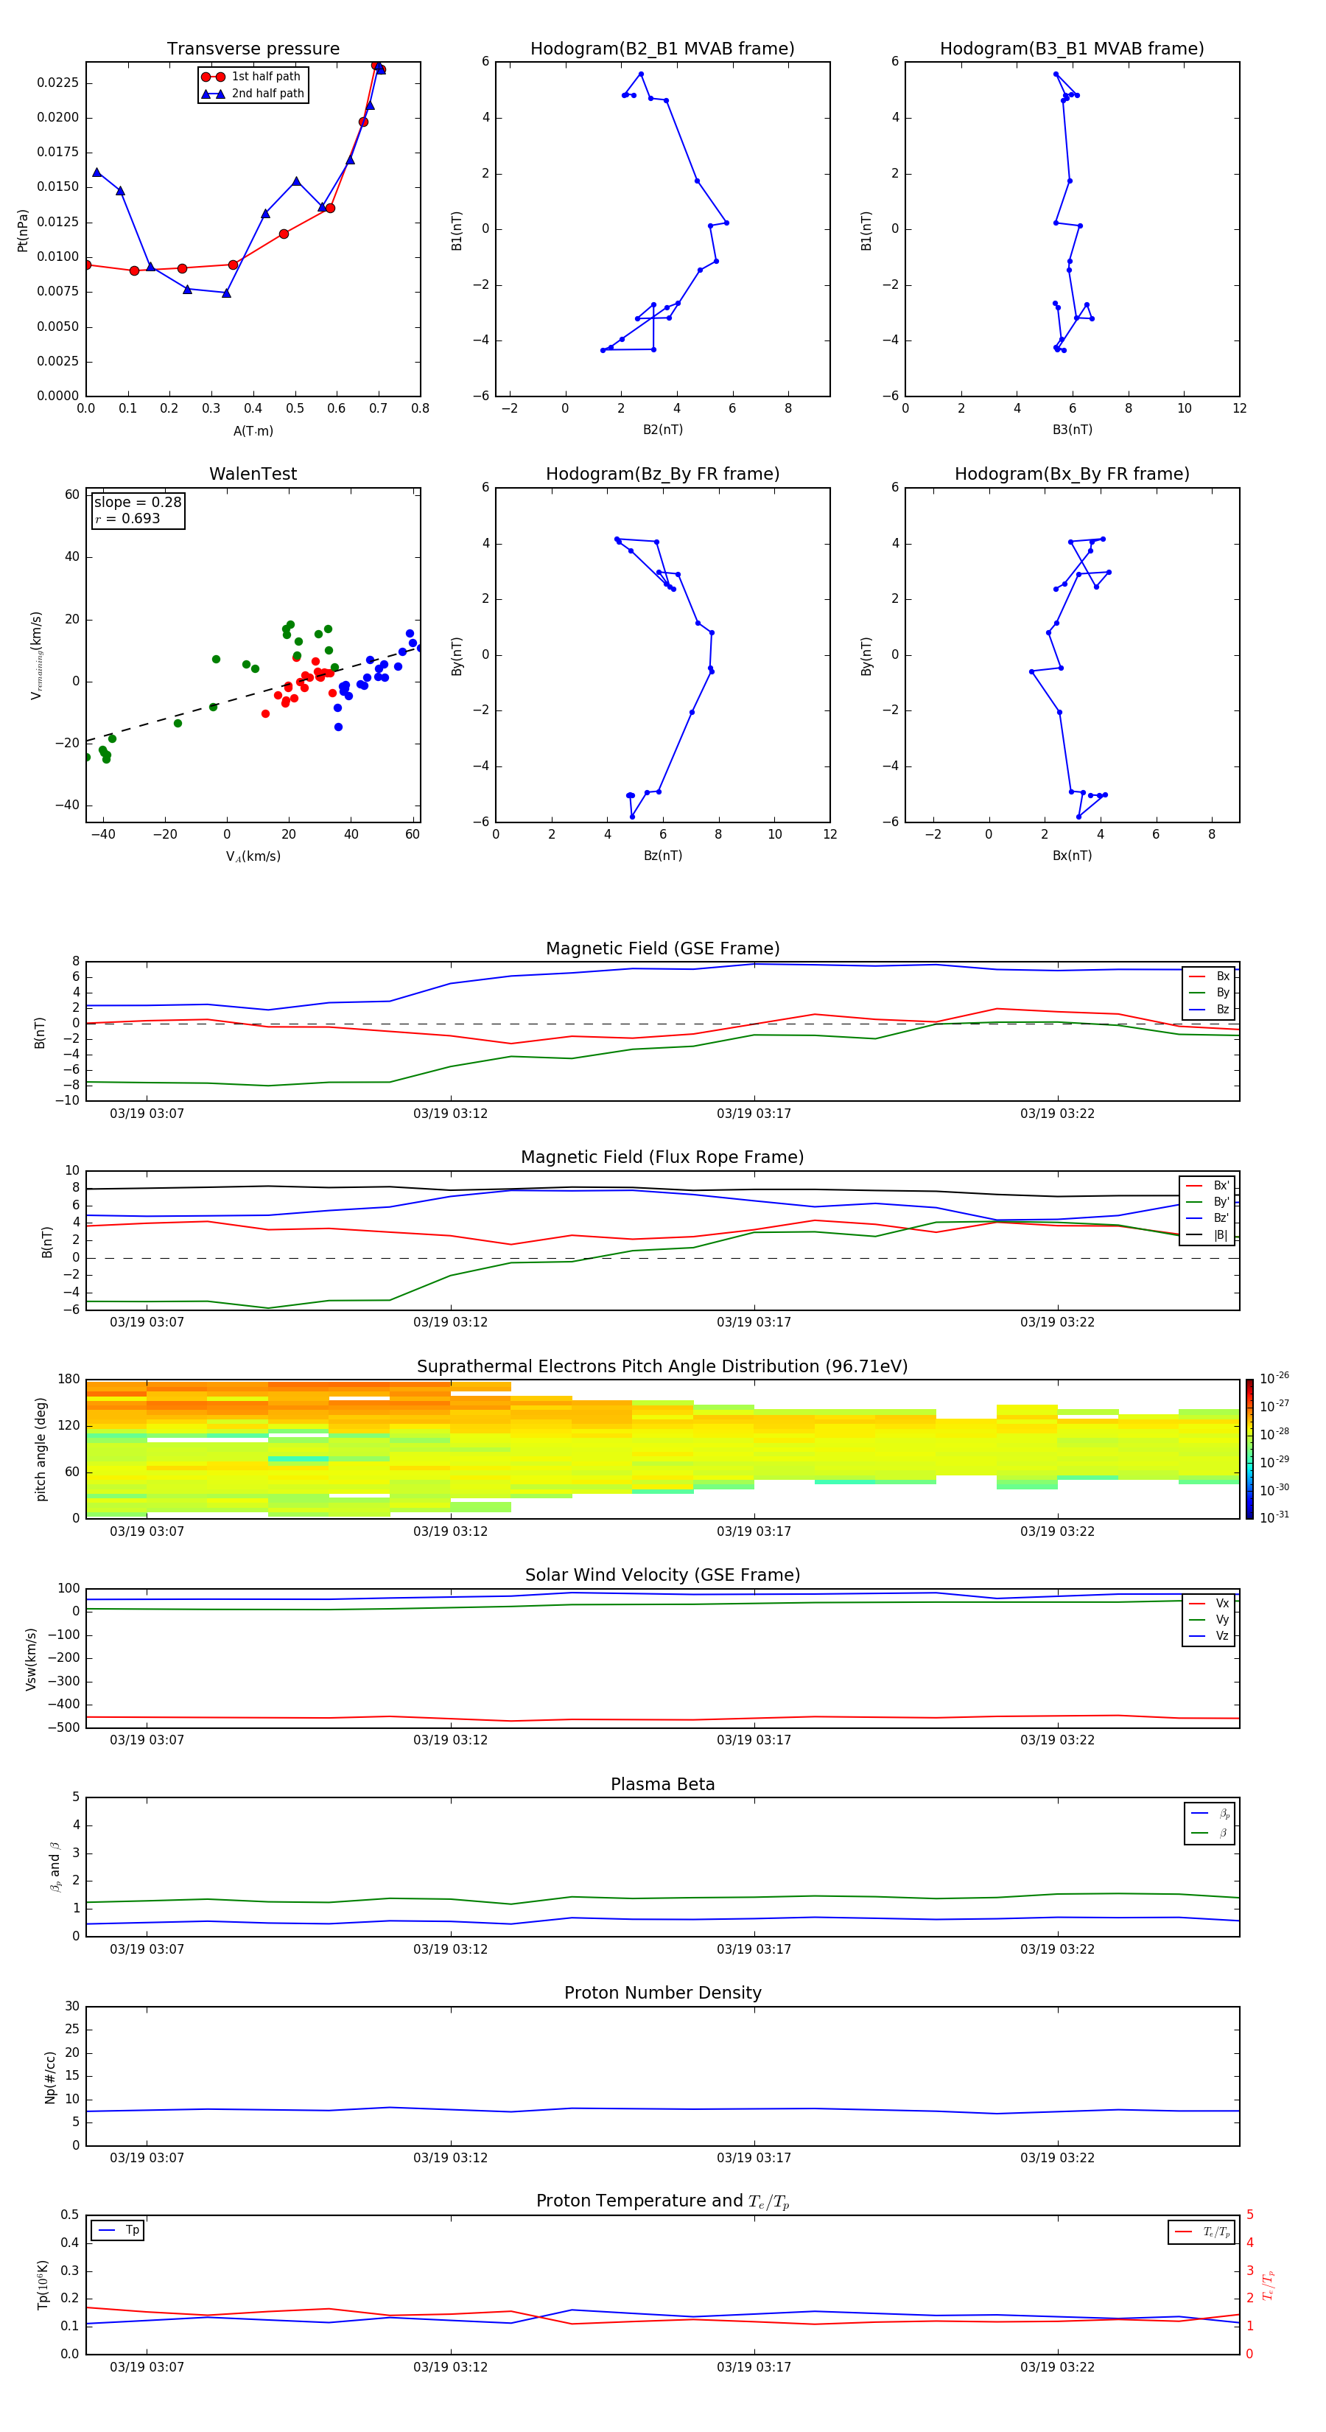The image size is (1326, 2432).
Task: Click '03/19 03:22' tick under solar wind panel
Action: pyautogui.click(x=1057, y=1740)
